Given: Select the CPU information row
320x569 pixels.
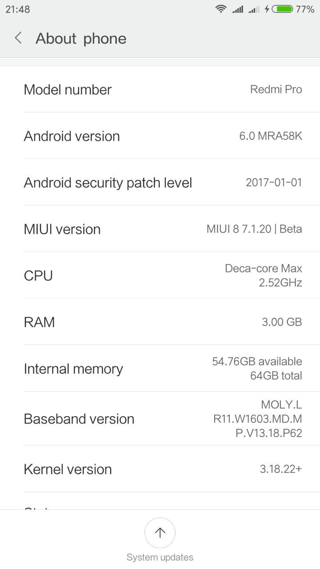Looking at the screenshot, I should coord(160,276).
